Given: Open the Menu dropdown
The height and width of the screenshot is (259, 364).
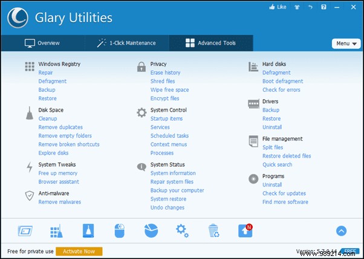Looking at the screenshot, I should (346, 43).
